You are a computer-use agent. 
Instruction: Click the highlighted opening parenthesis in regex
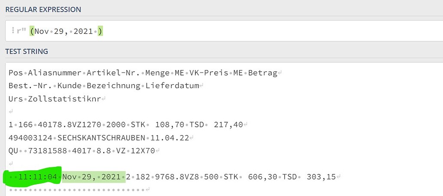pos(32,31)
